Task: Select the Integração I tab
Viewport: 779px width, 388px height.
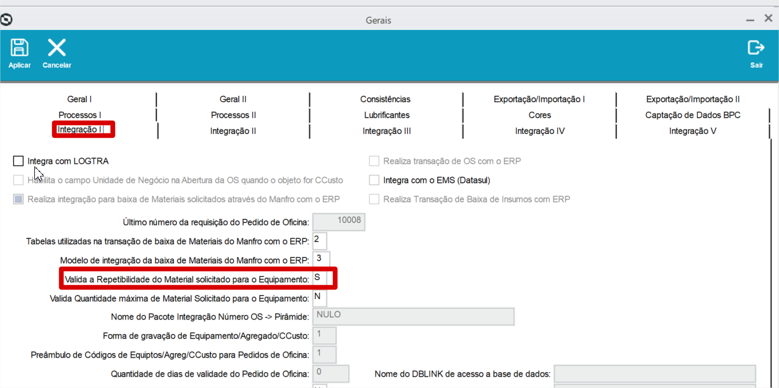Action: tap(79, 130)
